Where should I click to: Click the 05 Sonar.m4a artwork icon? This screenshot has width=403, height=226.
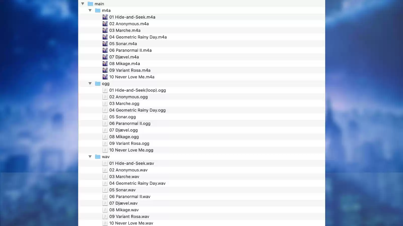click(105, 44)
